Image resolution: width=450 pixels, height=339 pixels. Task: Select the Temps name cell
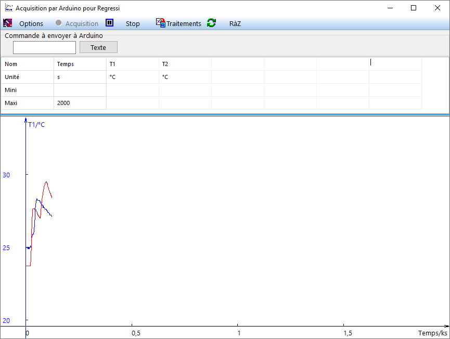[80, 64]
